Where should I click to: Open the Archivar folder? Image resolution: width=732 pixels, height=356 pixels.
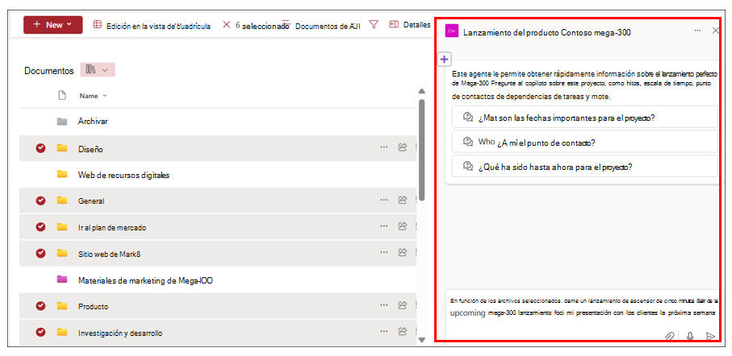pos(93,121)
